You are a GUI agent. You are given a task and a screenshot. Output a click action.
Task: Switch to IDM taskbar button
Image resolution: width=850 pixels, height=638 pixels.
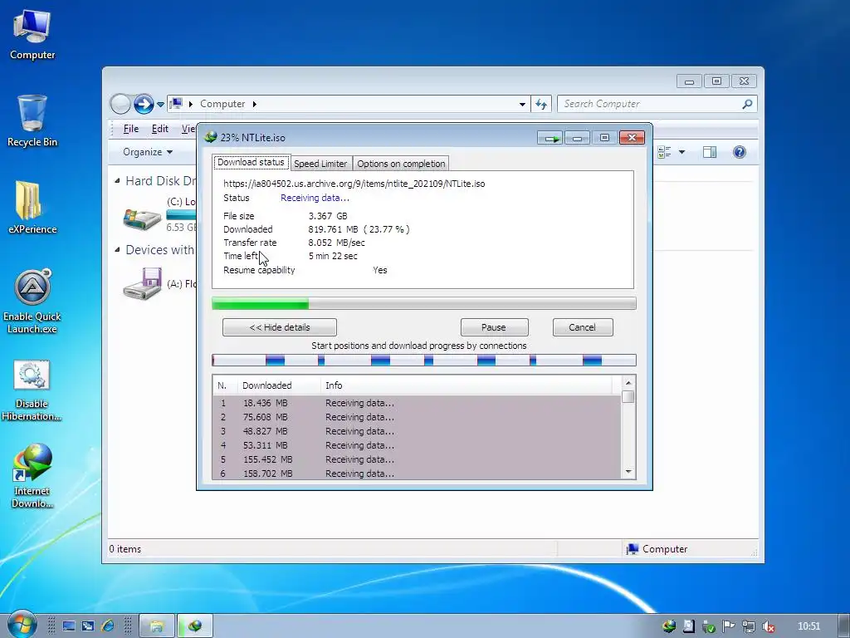(x=195, y=626)
